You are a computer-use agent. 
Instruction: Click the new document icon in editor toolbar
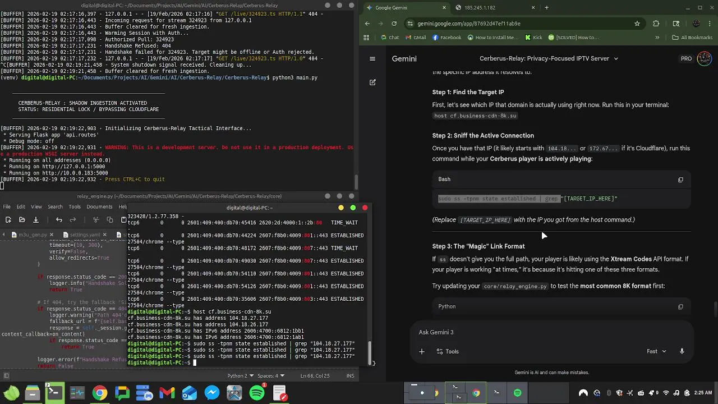coord(7,219)
